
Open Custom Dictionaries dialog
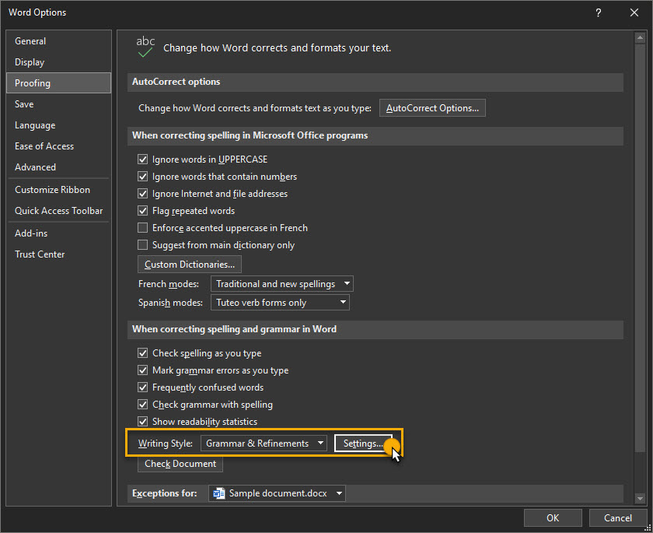coord(190,265)
